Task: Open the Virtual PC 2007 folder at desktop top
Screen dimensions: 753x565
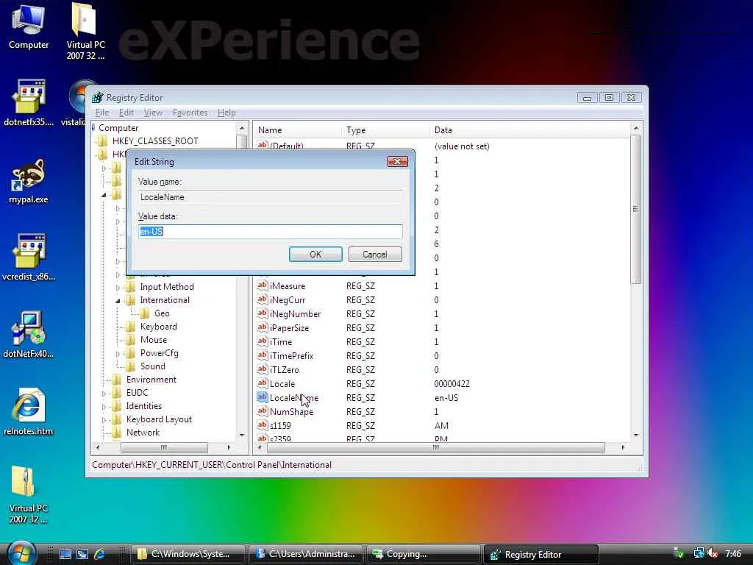Action: click(85, 29)
